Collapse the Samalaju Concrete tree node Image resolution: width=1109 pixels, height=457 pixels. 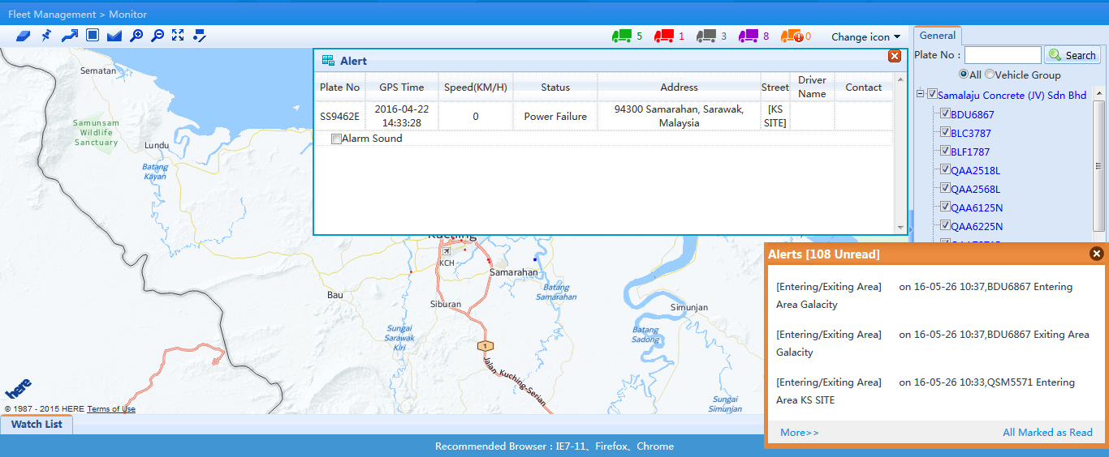[x=921, y=95]
